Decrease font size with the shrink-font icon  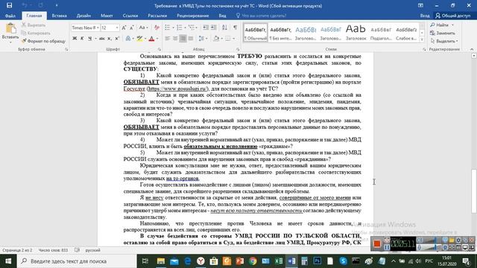click(x=131, y=28)
